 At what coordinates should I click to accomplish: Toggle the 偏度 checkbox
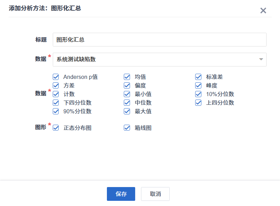pos(127,85)
